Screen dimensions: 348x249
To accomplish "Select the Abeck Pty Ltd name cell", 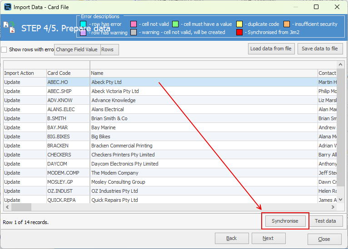I will click(x=204, y=82).
